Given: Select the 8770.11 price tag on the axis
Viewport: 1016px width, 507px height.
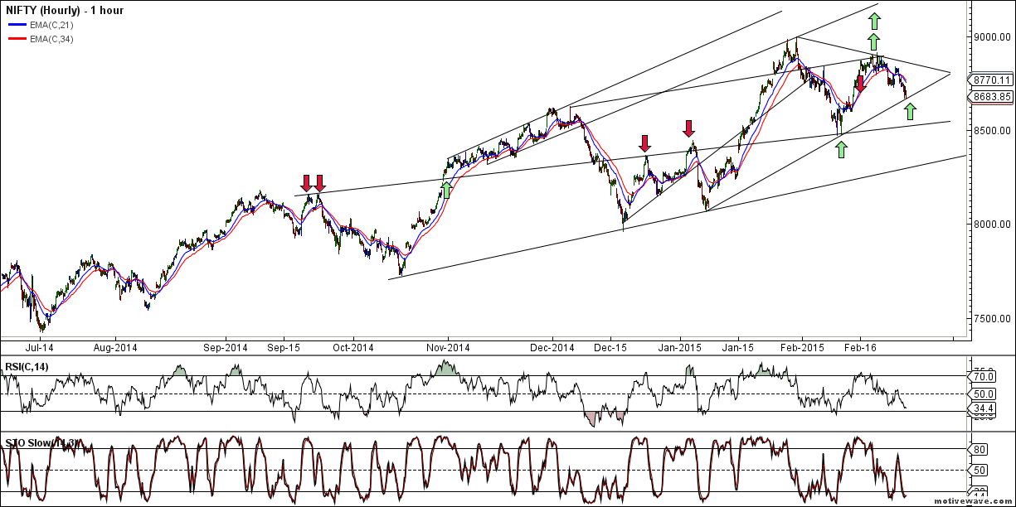Looking at the screenshot, I should pyautogui.click(x=990, y=80).
